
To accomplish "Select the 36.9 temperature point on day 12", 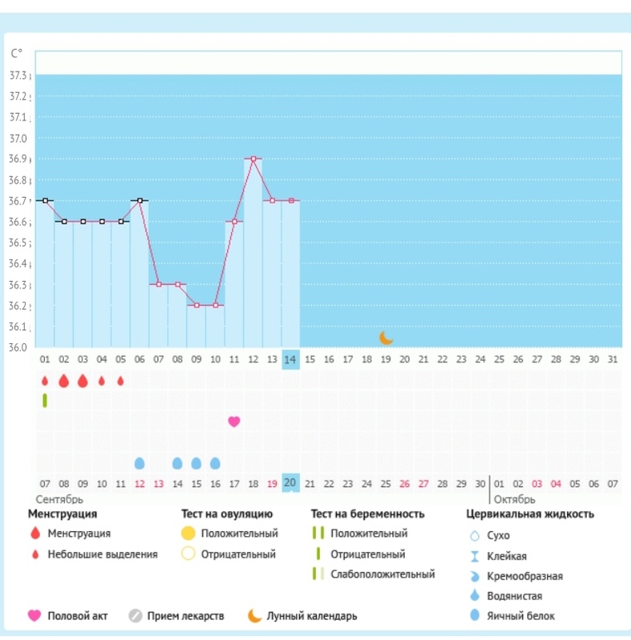I will click(x=253, y=159).
